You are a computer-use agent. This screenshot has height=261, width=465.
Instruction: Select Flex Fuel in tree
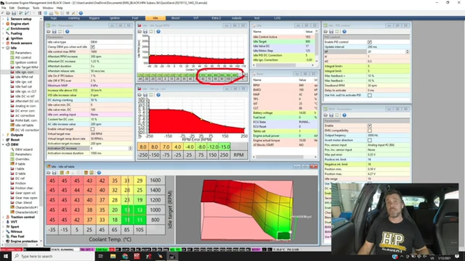tap(17, 236)
